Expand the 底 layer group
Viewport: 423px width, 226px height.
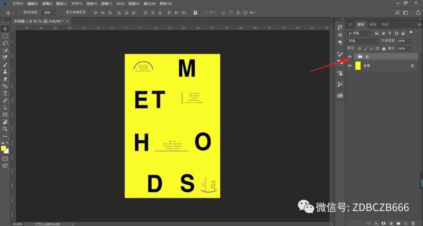[356, 56]
